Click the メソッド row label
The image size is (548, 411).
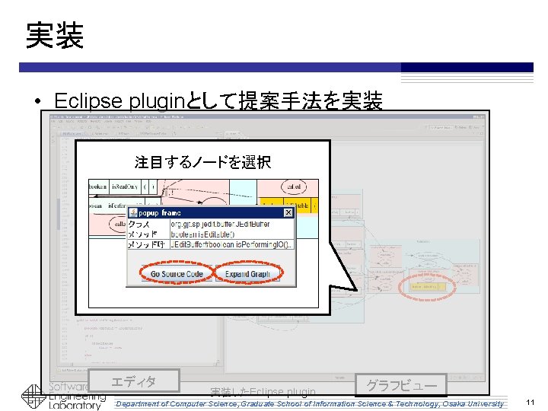coord(148,234)
